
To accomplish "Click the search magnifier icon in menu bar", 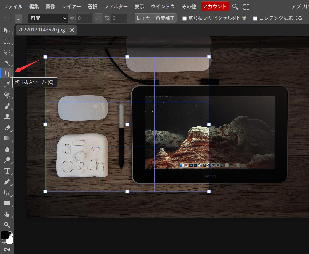I will click(235, 7).
